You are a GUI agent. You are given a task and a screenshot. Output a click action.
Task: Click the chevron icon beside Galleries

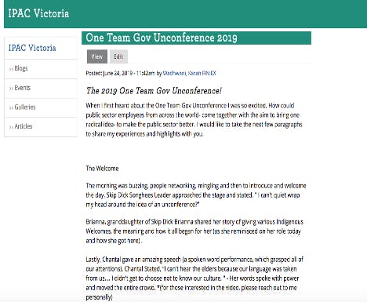tap(11, 107)
